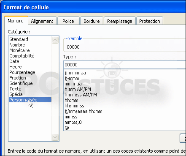Click the category list scroll up arrow

(55, 40)
